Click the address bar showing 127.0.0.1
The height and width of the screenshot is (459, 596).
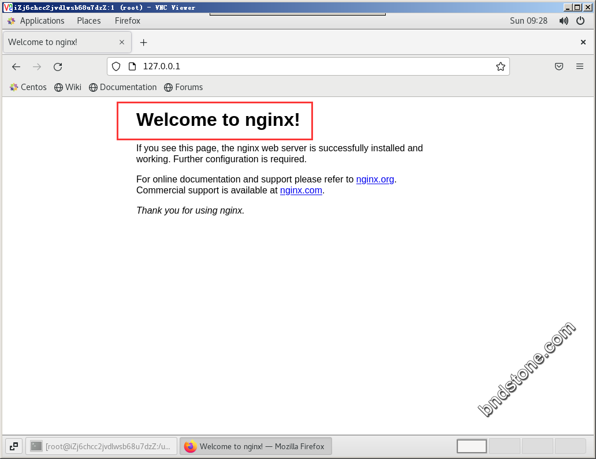(x=308, y=66)
